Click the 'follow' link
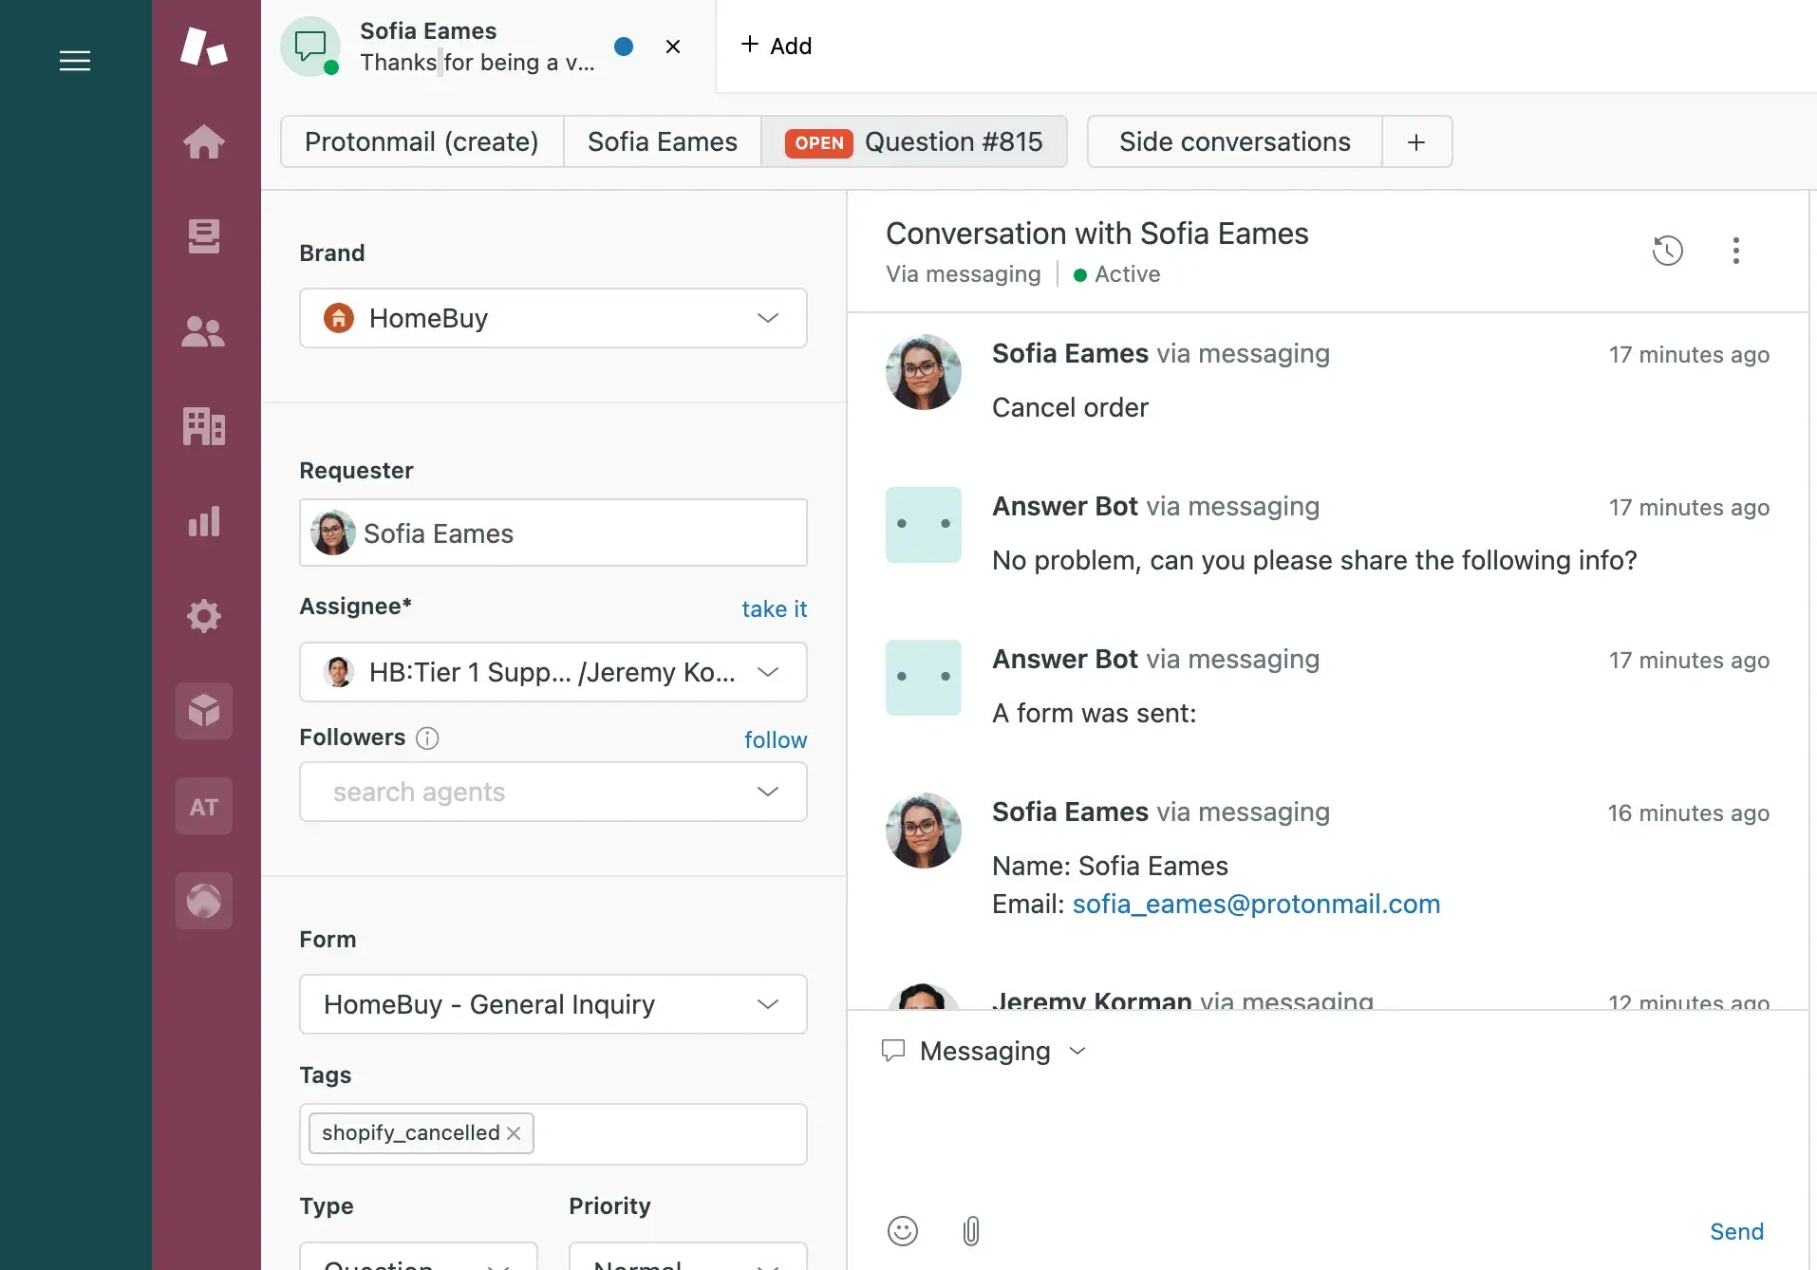Image resolution: width=1817 pixels, height=1270 pixels. pyautogui.click(x=776, y=739)
